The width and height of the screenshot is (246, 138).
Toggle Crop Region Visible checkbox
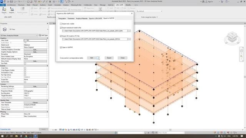[25, 71]
